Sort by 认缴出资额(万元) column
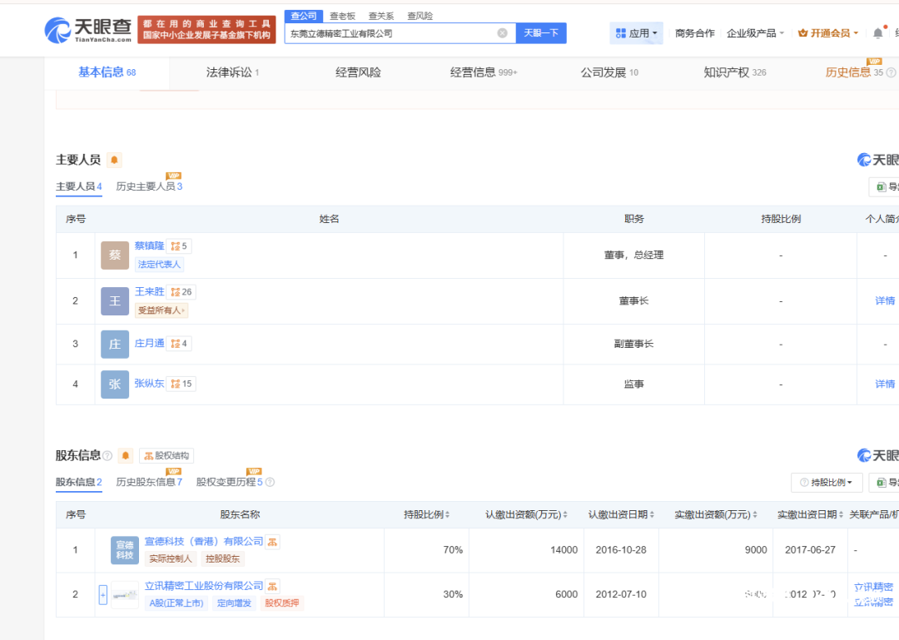This screenshot has width=899, height=640. pyautogui.click(x=527, y=515)
